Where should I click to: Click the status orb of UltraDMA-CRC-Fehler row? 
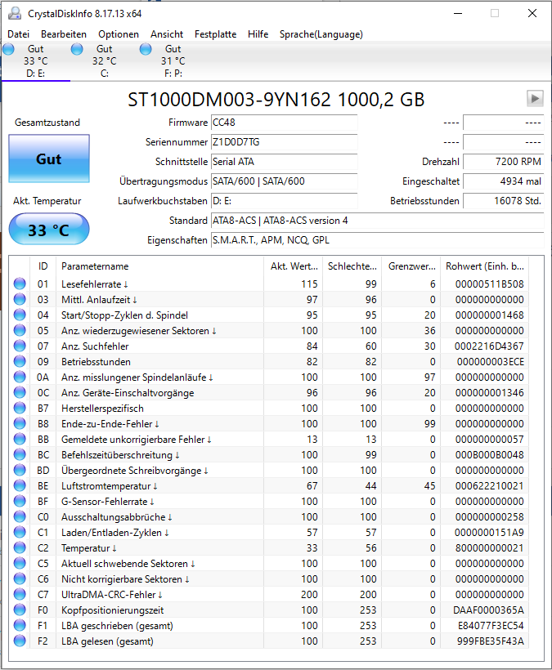(20, 594)
